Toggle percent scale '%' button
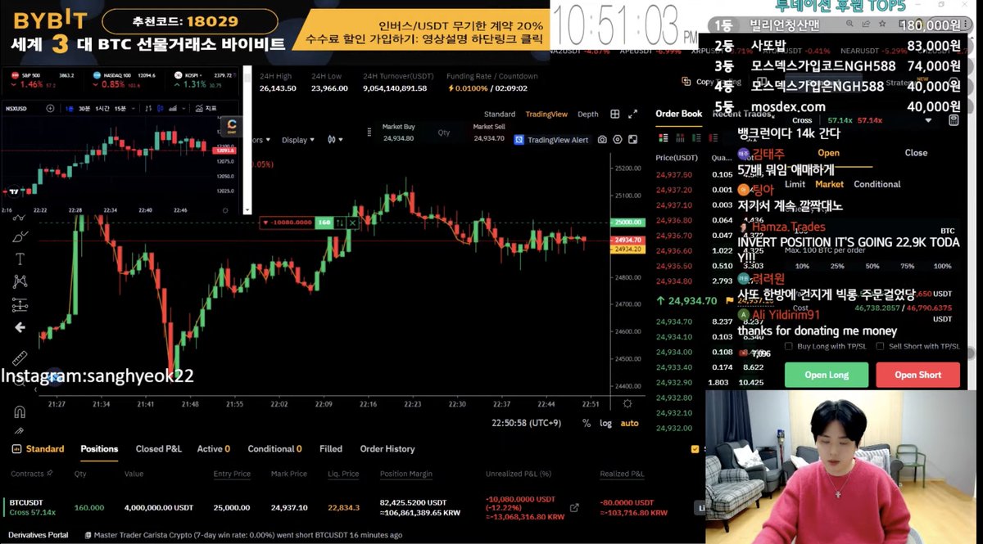This screenshot has height=544, width=983. coord(587,423)
